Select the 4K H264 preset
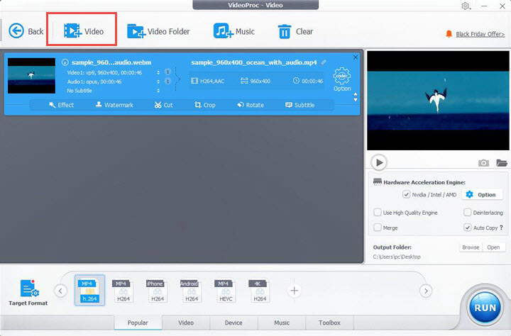This screenshot has width=511, height=336. pyautogui.click(x=260, y=291)
